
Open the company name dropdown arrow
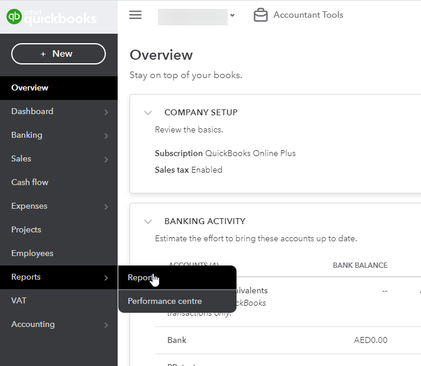pyautogui.click(x=232, y=15)
